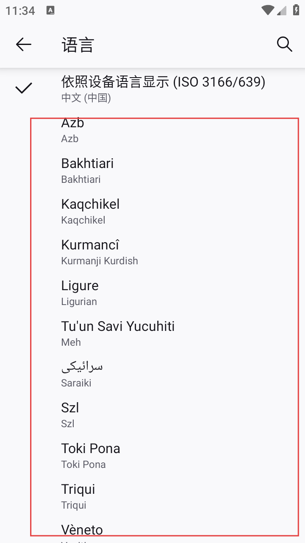The image size is (305, 543).
Task: Tap the checkmark beside 依照设备语言显示
Action: (x=24, y=88)
